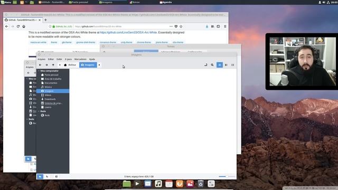
Task: Collapse the Meu computador section
Action: pos(39,71)
